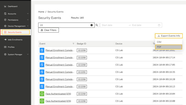Expand the Device Management section

(28, 26)
